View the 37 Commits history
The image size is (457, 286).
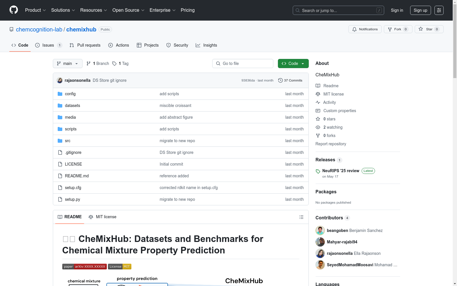coord(290,80)
